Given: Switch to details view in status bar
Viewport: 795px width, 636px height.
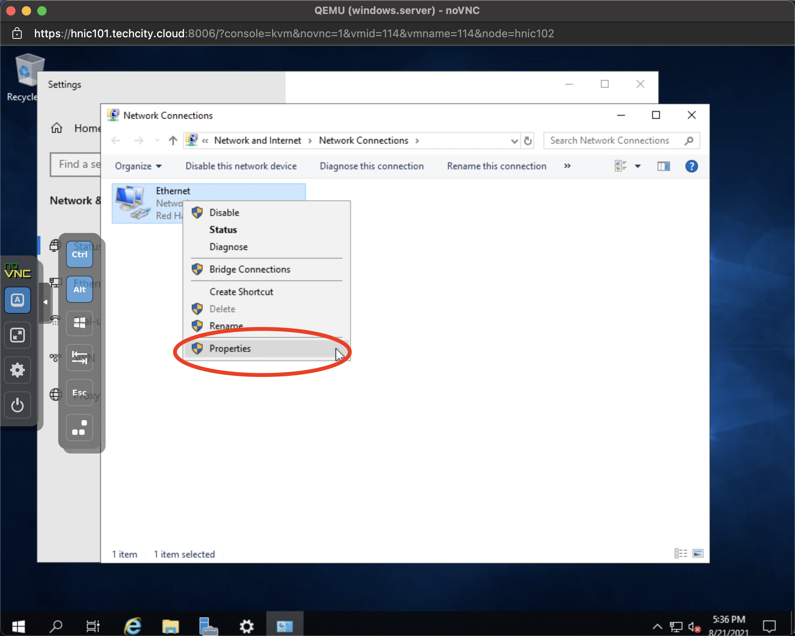Looking at the screenshot, I should [x=681, y=553].
